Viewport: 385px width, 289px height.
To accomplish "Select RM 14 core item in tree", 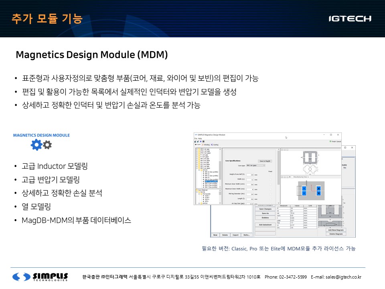I will (207, 178).
